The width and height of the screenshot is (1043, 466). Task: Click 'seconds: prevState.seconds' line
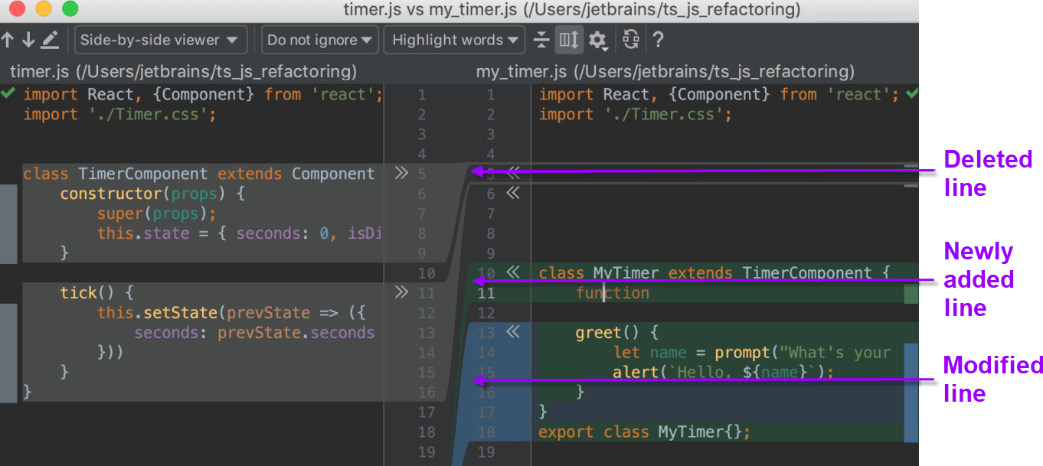pyautogui.click(x=254, y=332)
